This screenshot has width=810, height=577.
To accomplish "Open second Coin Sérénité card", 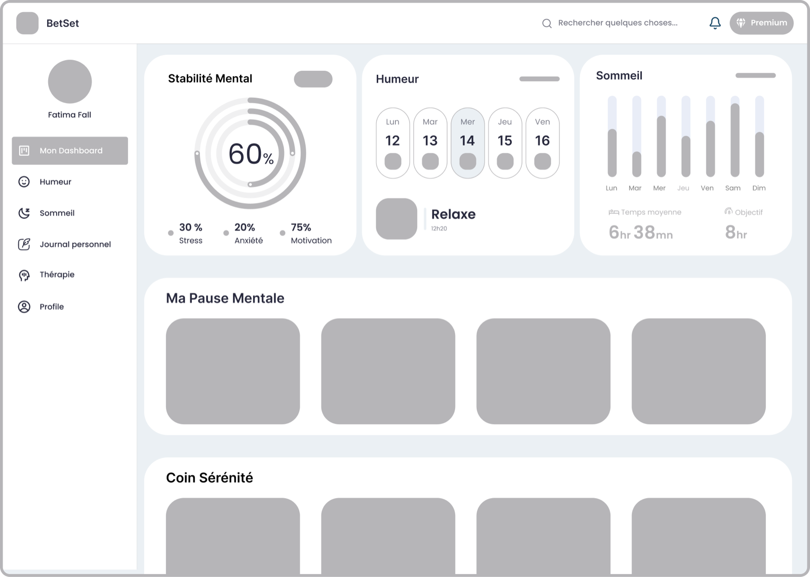I will (388, 536).
